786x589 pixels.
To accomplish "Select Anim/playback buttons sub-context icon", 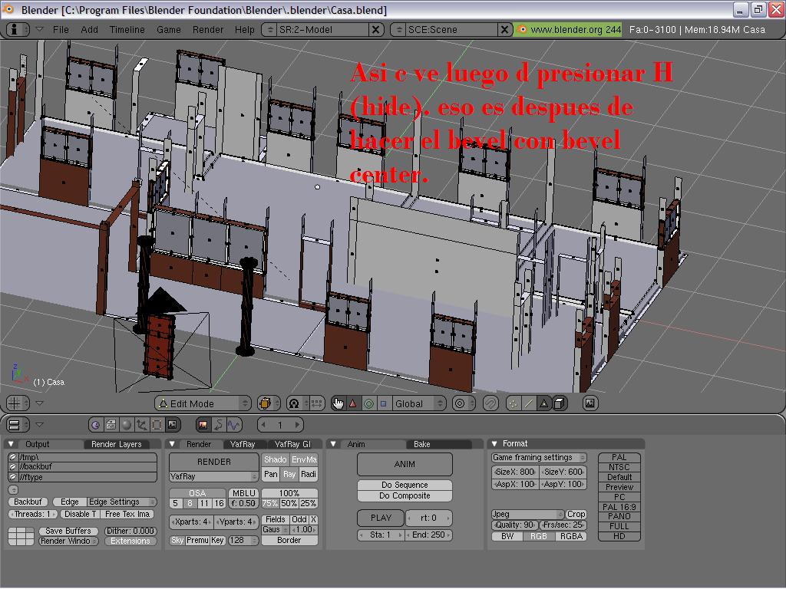I will tap(219, 425).
